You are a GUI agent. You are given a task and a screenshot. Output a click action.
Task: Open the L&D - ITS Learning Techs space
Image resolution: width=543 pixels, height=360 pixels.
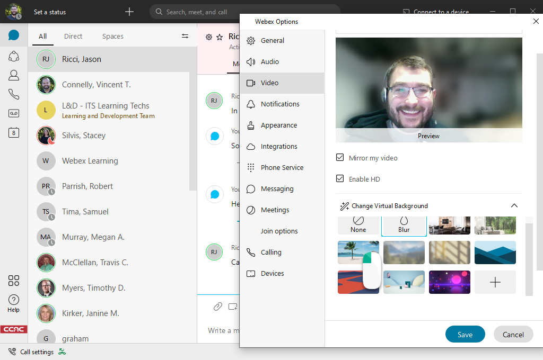click(109, 110)
